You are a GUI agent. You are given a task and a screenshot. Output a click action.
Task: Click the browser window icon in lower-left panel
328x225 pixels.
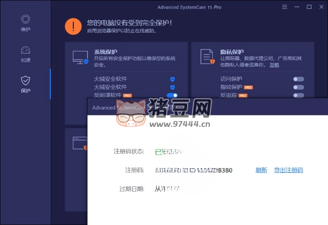point(80,144)
